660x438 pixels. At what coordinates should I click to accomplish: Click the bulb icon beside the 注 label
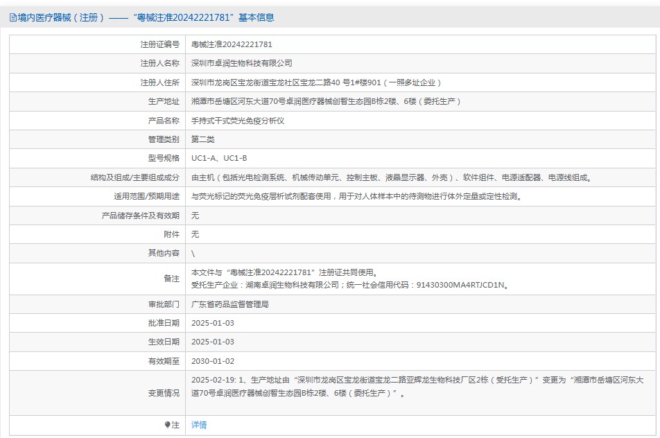tap(167, 425)
